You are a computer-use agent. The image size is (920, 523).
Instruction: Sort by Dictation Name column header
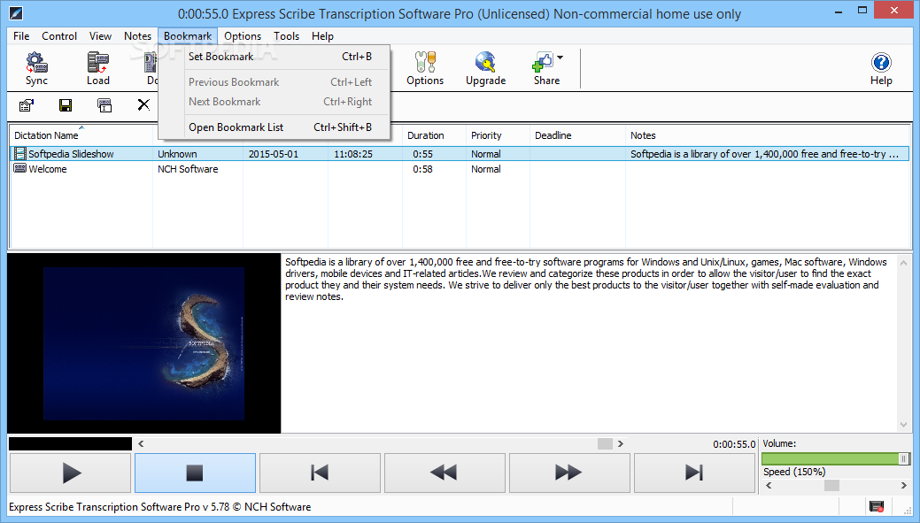coord(81,135)
